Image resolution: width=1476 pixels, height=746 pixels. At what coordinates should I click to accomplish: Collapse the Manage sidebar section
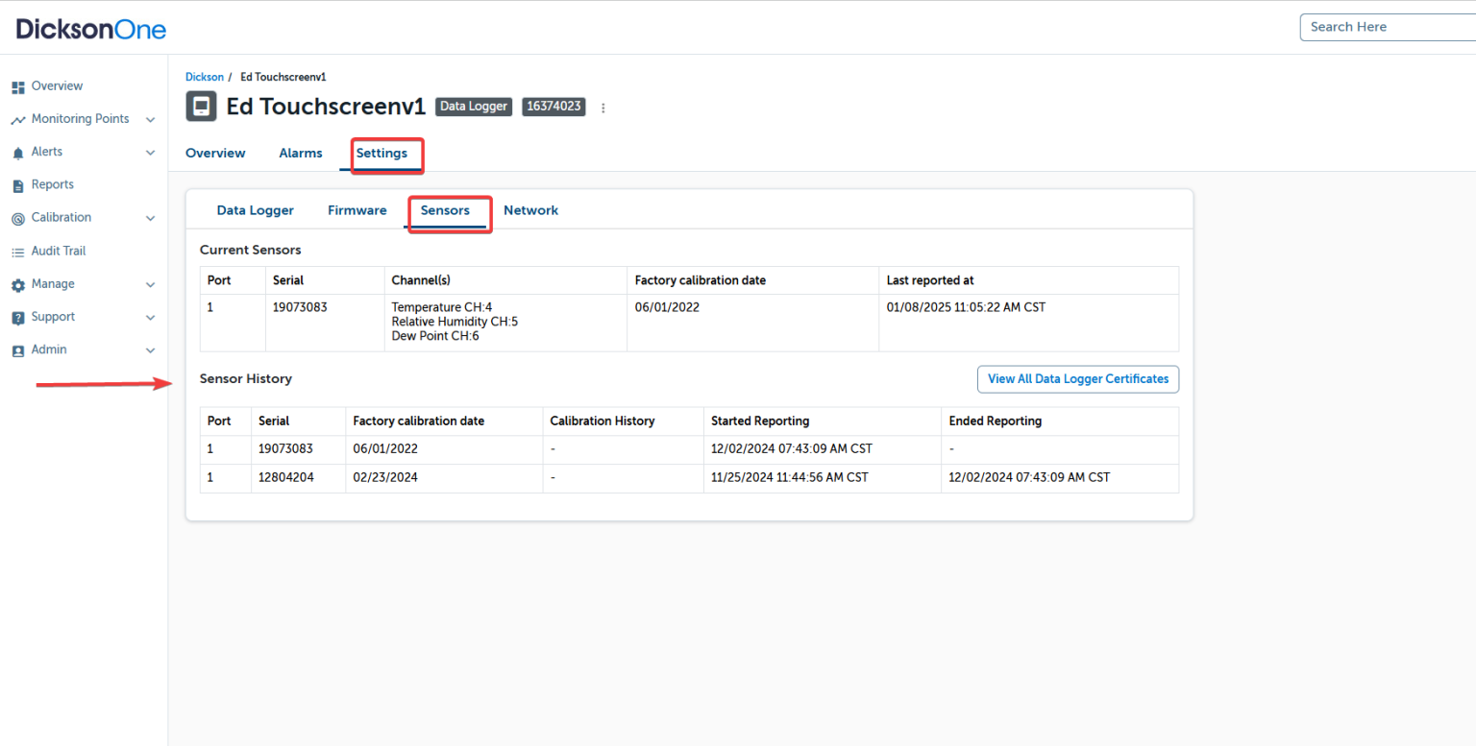(x=150, y=284)
